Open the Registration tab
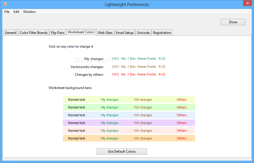 [x=162, y=33]
